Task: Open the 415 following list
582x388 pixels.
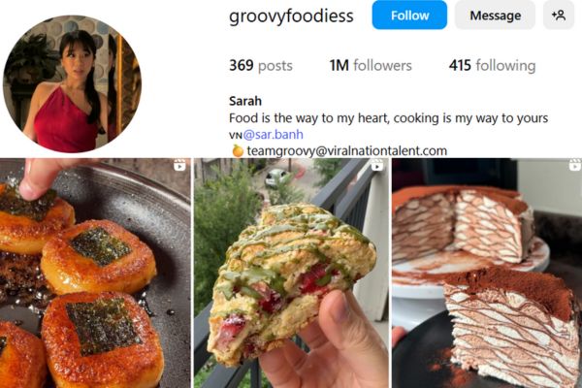Action: [492, 66]
